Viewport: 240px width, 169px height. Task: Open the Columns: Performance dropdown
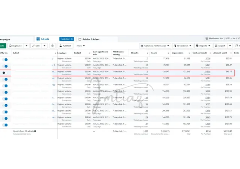click(x=155, y=46)
